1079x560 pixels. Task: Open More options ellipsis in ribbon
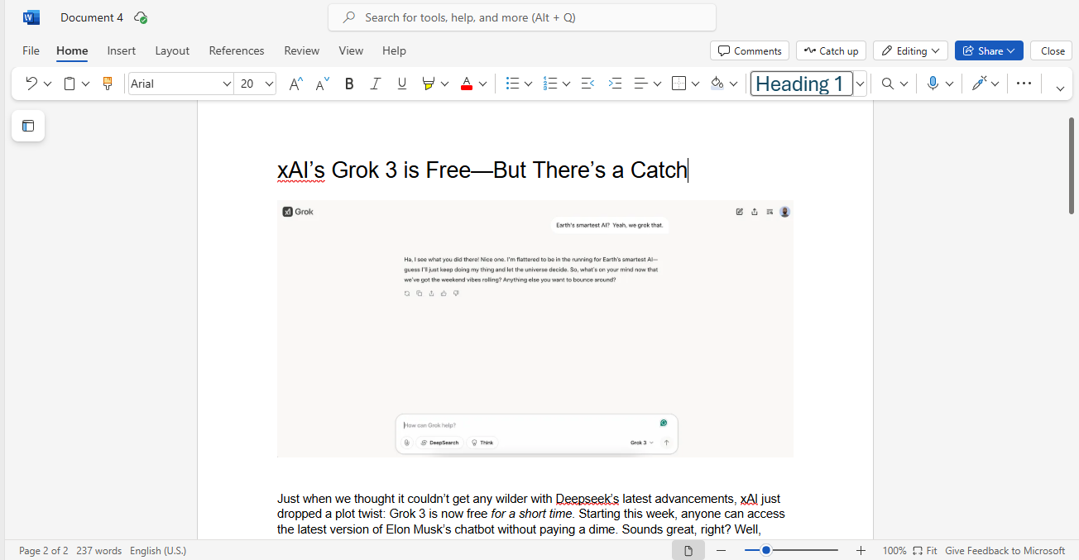[x=1024, y=84]
